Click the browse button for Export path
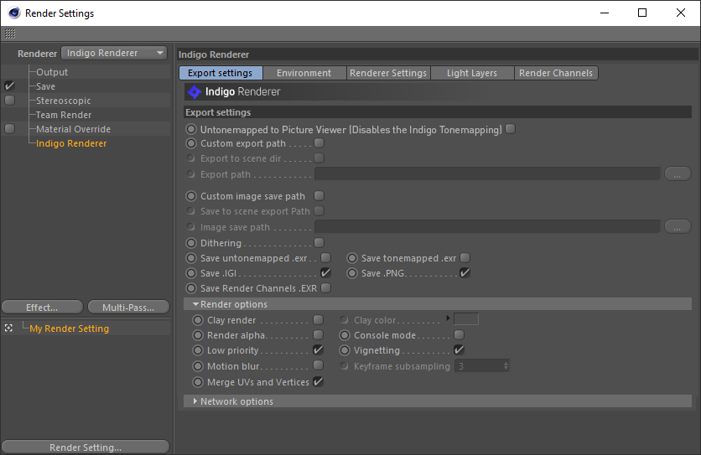Screen dimensions: 701x455 (677, 174)
